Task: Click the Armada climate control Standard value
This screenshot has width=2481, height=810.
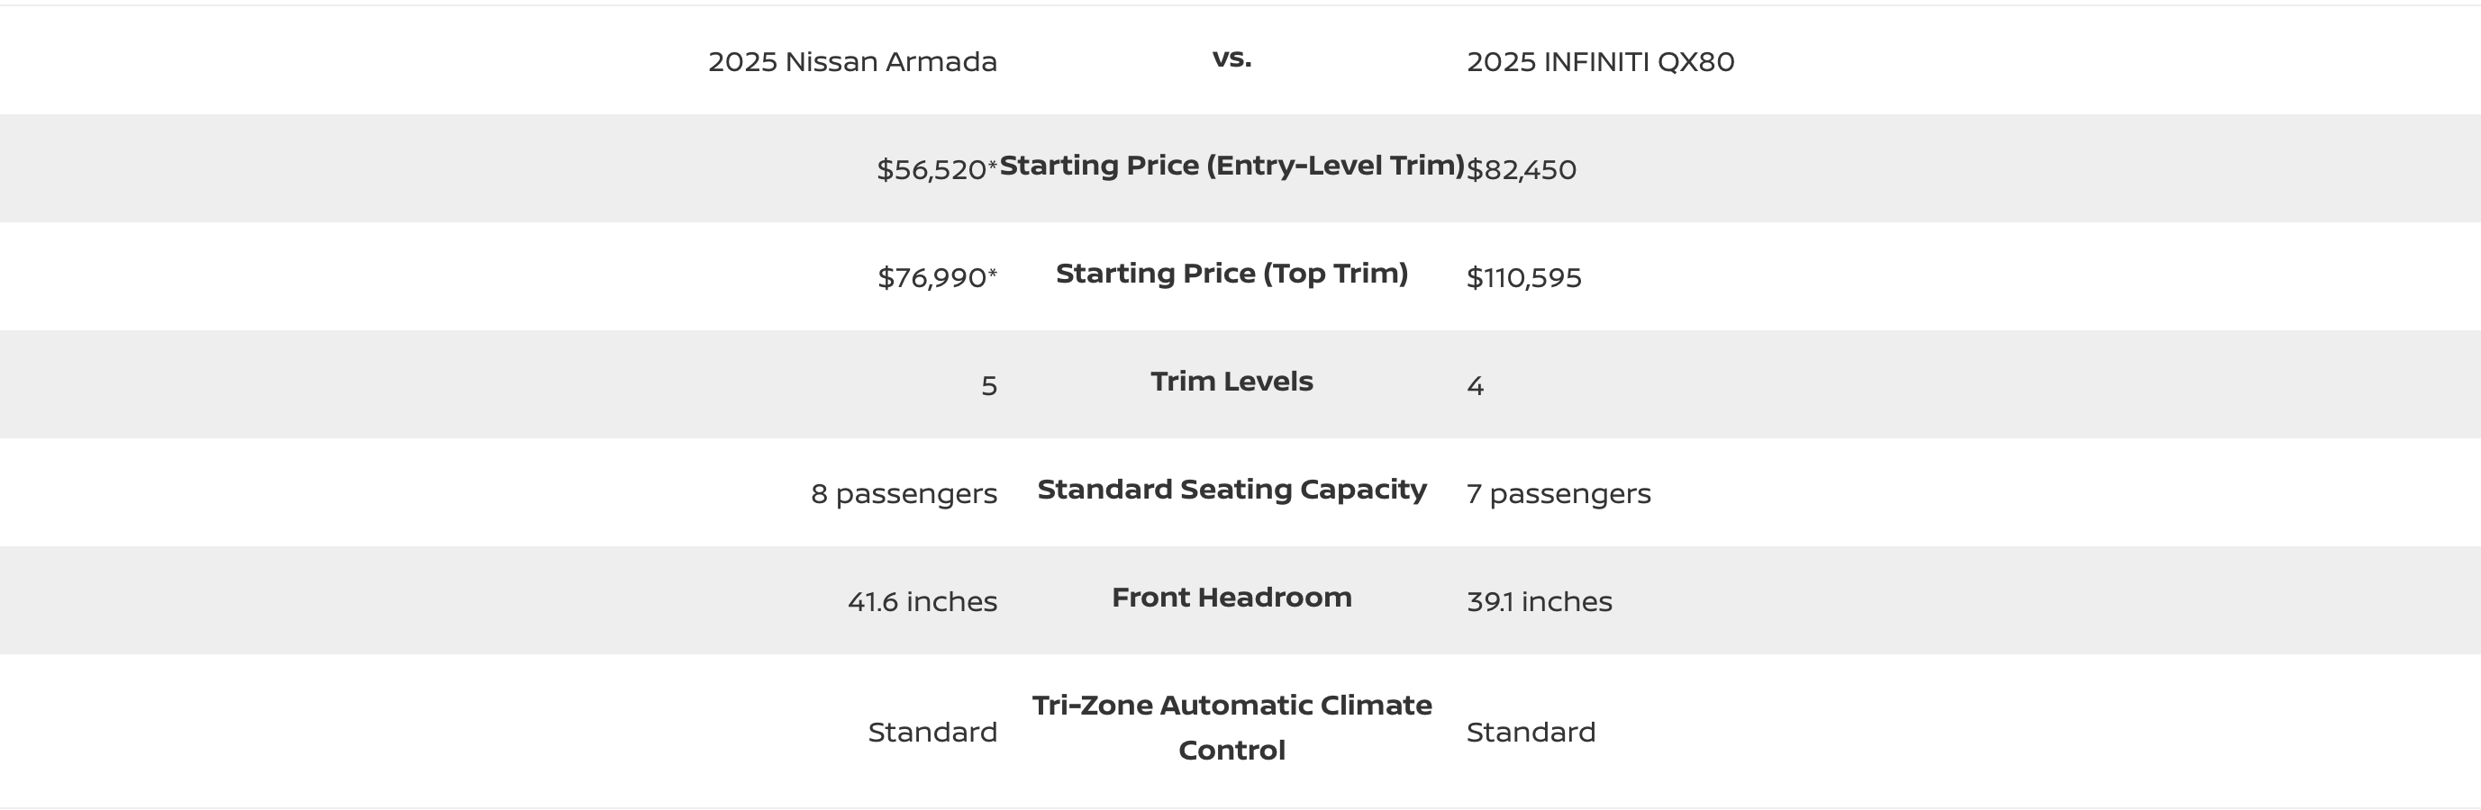Action: [x=932, y=732]
